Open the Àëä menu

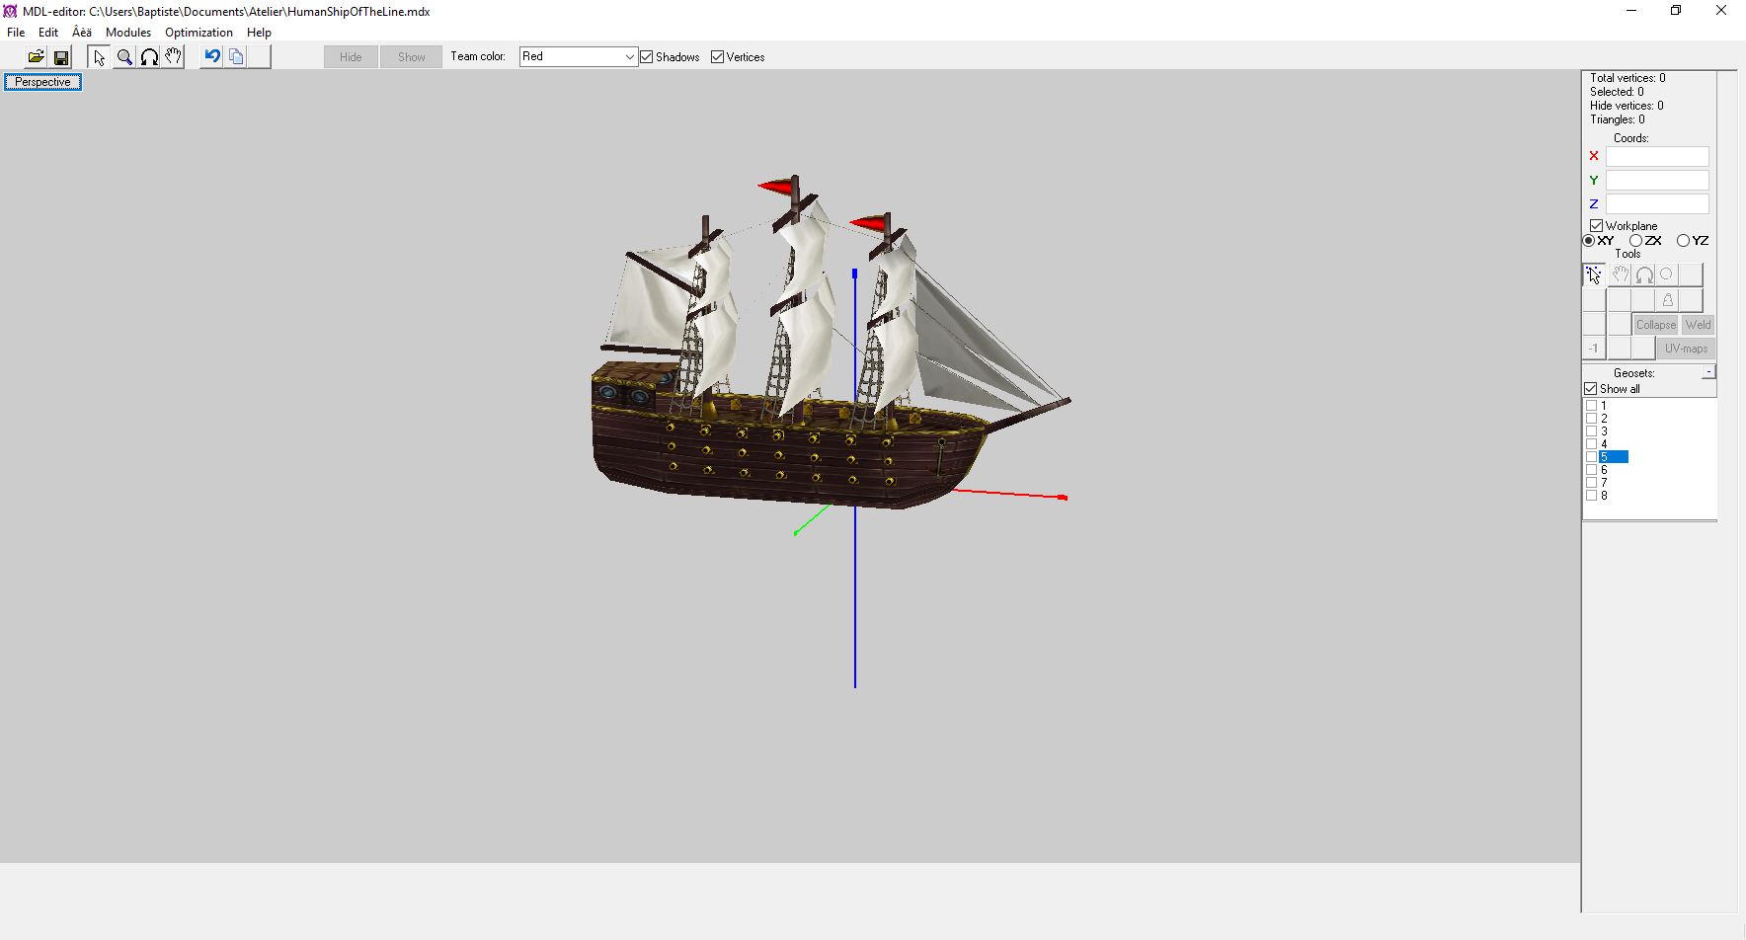point(82,33)
